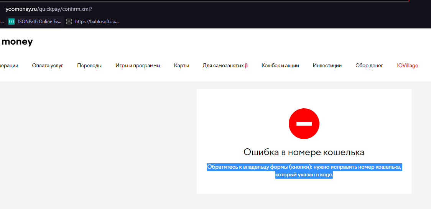Open Для самозанятых menu item

pyautogui.click(x=225, y=66)
